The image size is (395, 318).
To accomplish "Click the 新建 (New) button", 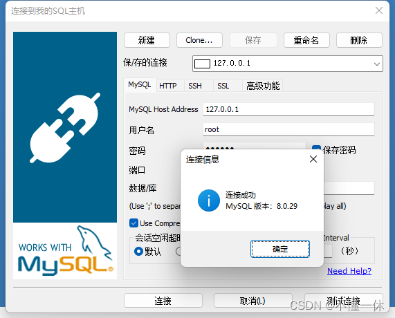I will coord(147,40).
